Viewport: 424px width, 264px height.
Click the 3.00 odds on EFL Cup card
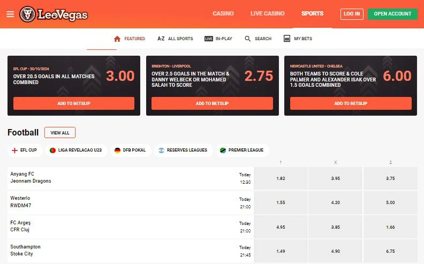[x=120, y=76]
